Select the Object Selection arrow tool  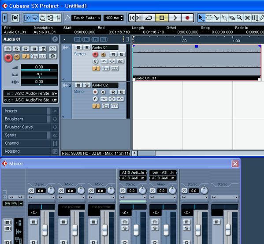click(x=201, y=18)
